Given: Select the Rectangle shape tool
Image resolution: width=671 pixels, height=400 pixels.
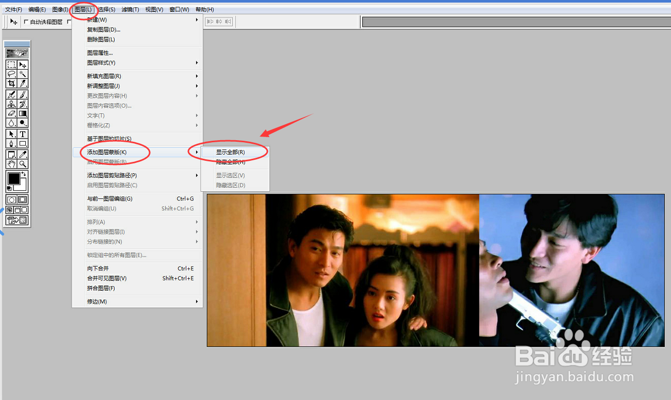Looking at the screenshot, I should coord(23,143).
